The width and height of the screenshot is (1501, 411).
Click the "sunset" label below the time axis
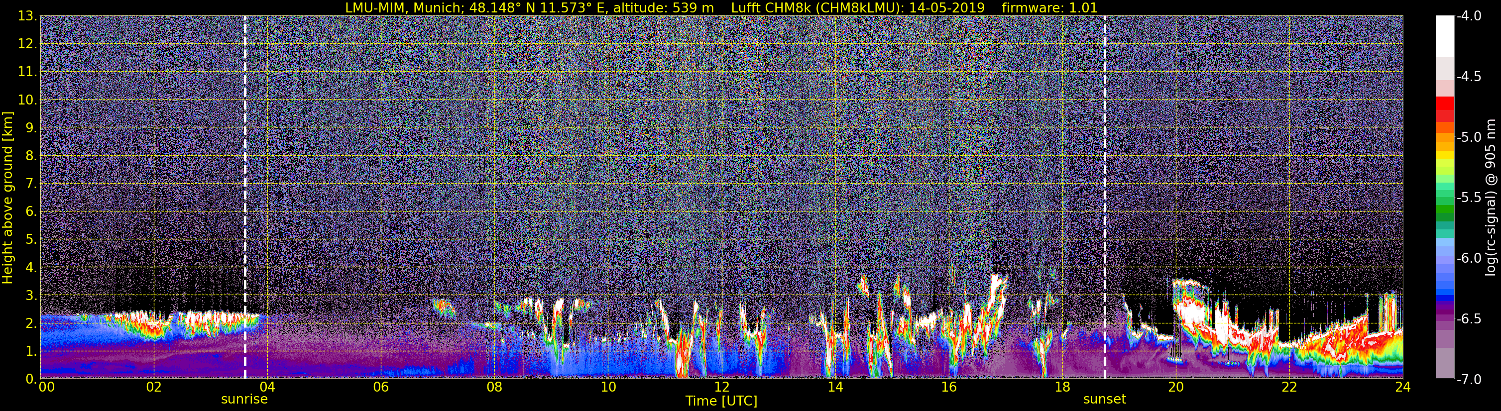coord(1105,400)
